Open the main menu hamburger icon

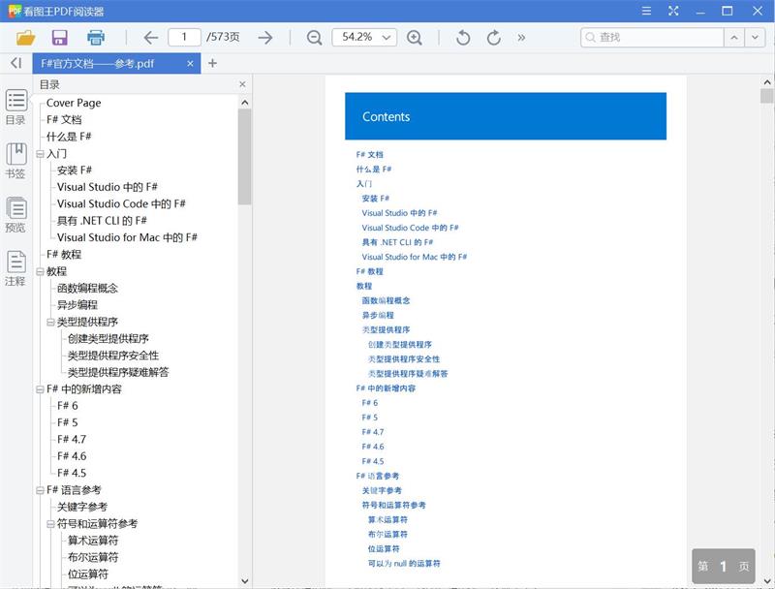646,11
